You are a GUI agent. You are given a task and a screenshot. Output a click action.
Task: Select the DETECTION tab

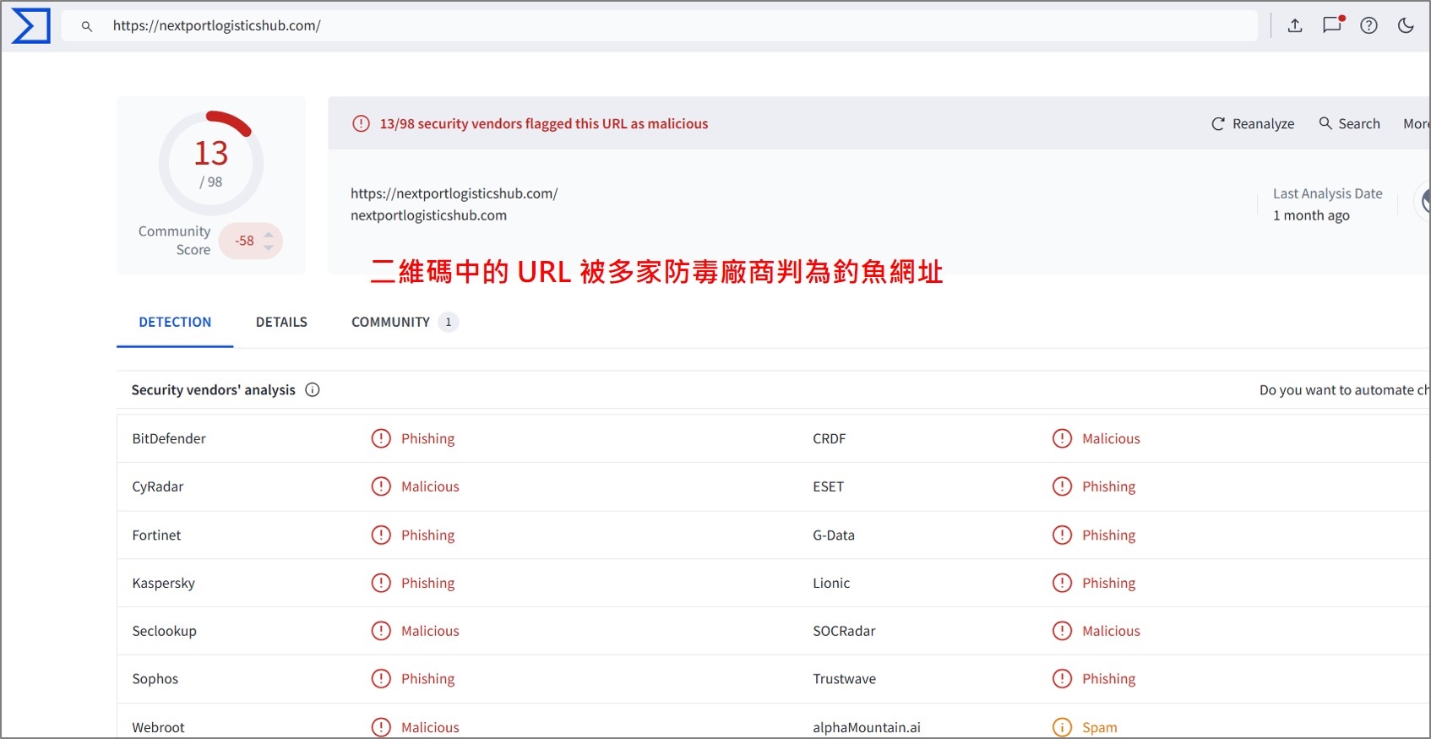tap(175, 322)
